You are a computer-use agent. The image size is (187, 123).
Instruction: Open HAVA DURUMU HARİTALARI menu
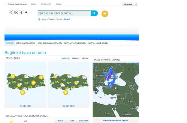pos(50,43)
